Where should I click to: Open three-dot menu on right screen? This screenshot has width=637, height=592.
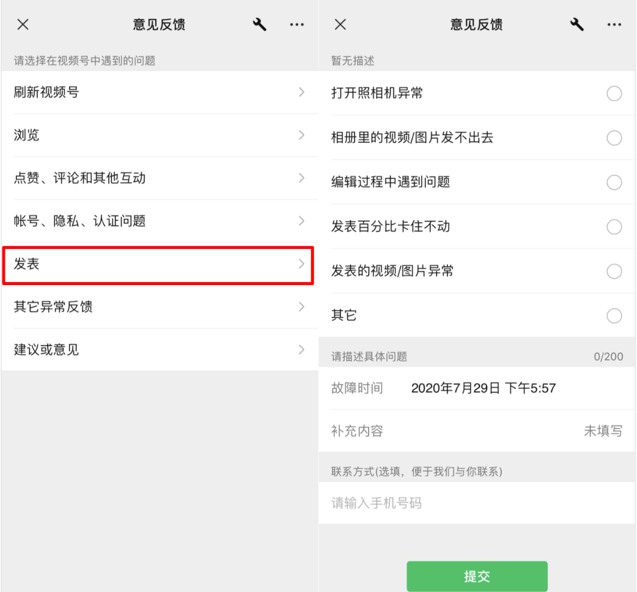pos(614,24)
